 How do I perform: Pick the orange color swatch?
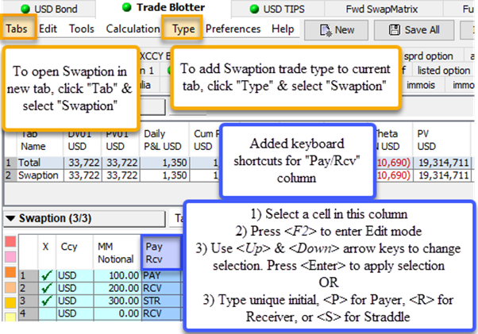(10, 272)
